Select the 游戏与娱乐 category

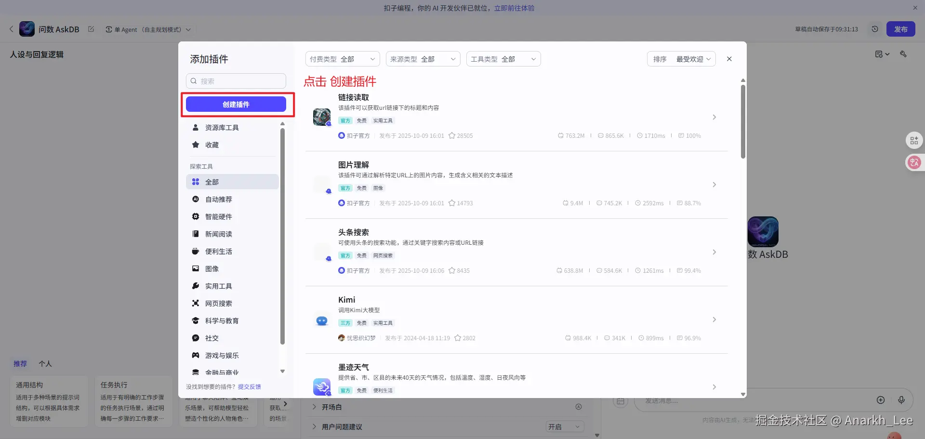[x=232, y=355]
